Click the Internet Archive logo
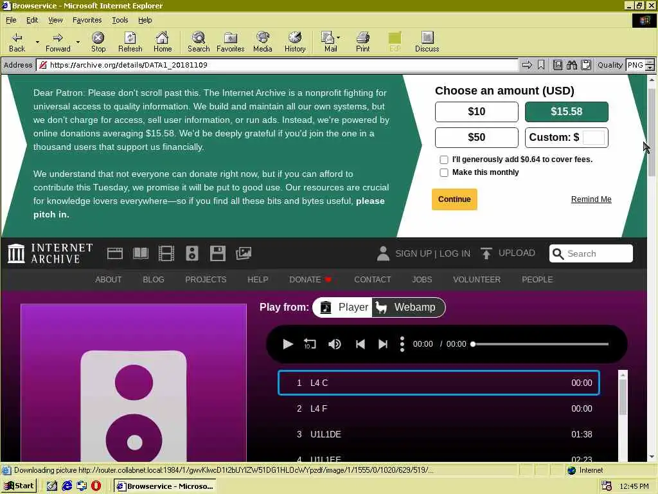 pyautogui.click(x=50, y=253)
